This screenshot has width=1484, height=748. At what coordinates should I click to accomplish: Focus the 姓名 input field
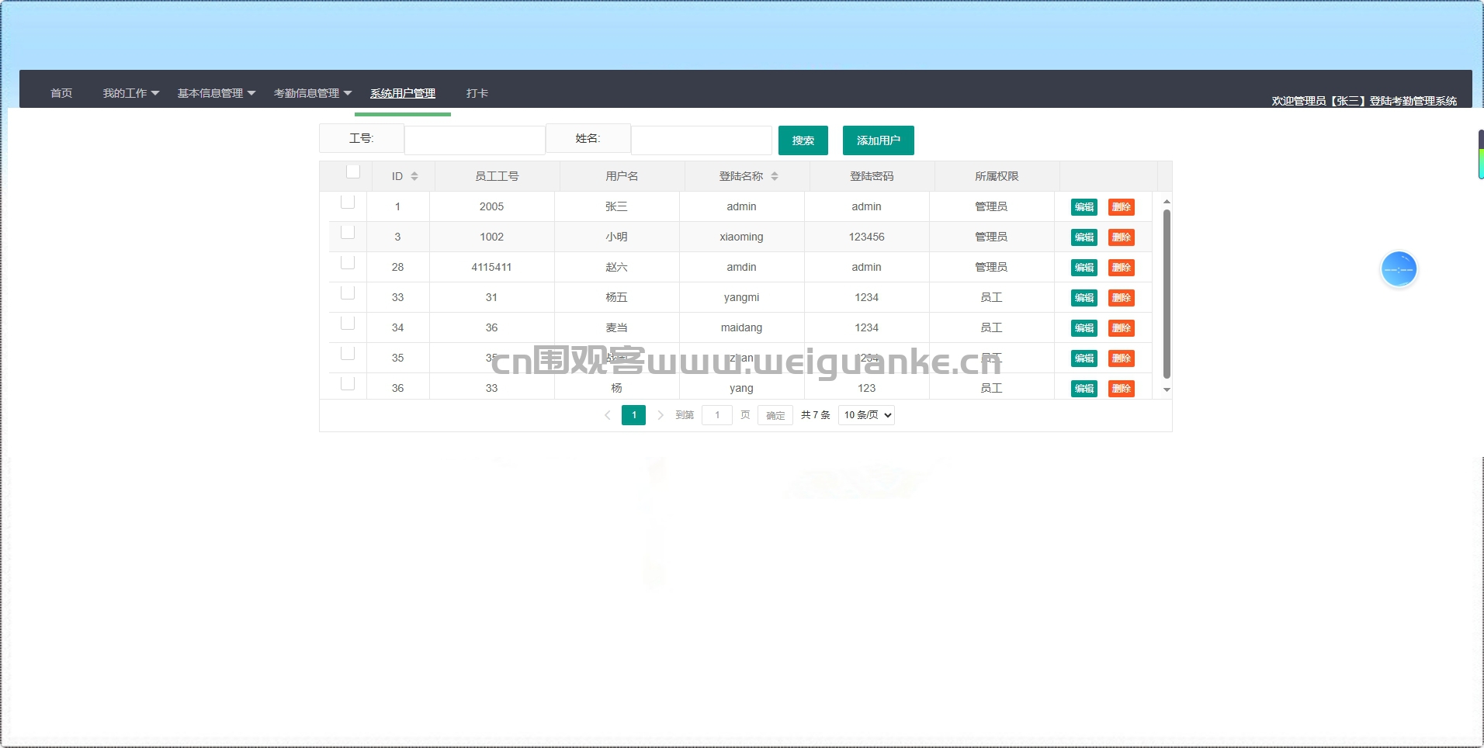click(x=701, y=140)
